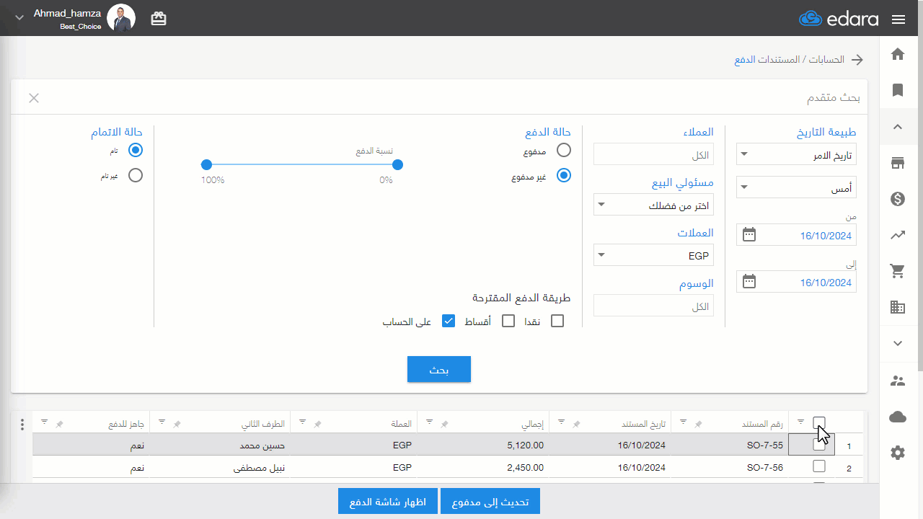Toggle the select-all header checkbox
Screen dimensions: 923x519
pos(819,422)
